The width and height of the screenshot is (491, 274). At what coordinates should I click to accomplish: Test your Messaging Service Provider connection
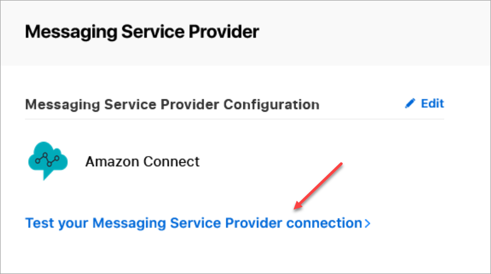[193, 224]
